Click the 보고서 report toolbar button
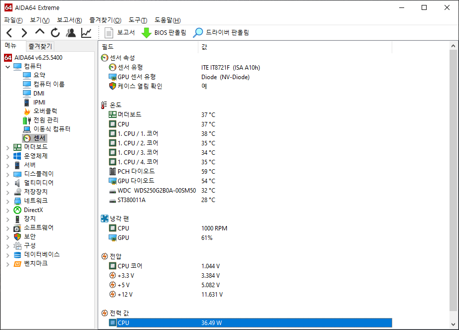Screen dimensions: 459x330 pyautogui.click(x=120, y=32)
